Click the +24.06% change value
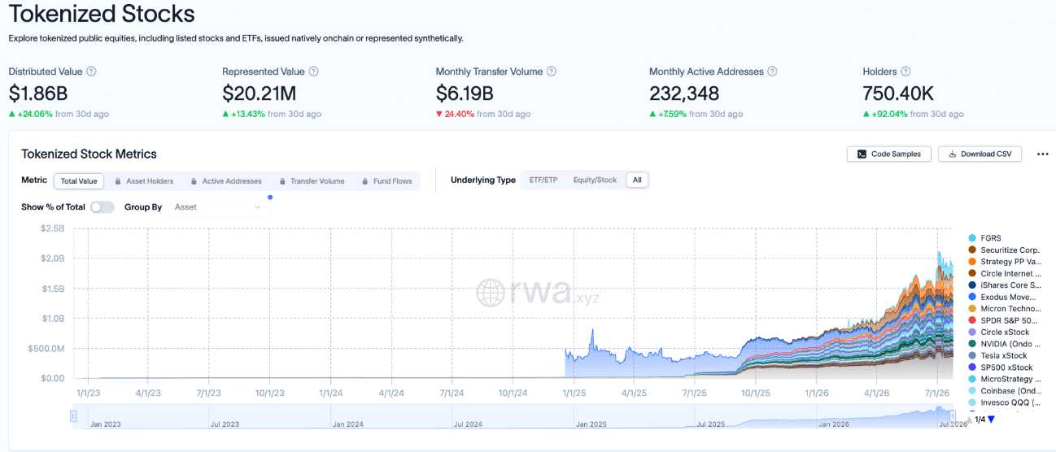Screen dimensions: 1056x452 35,114
